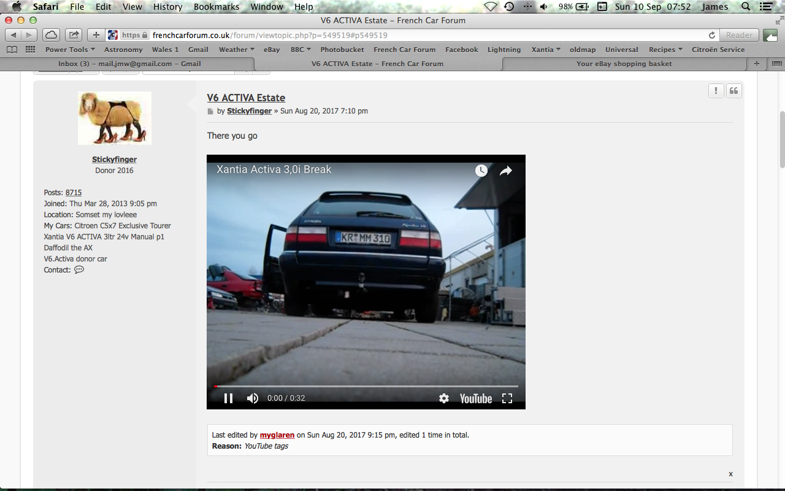Viewport: 785px width, 491px height.
Task: Open Stickyfinger's contact speech bubble
Action: 79,269
